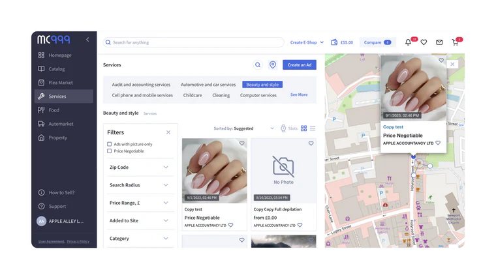Expand the Price Range filter
Image resolution: width=496 pixels, height=279 pixels.
pos(139,203)
